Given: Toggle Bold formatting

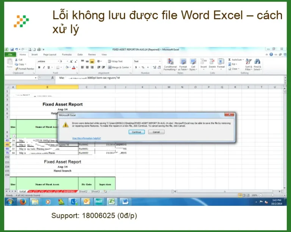Looking at the screenshot, I should pos(39,67).
